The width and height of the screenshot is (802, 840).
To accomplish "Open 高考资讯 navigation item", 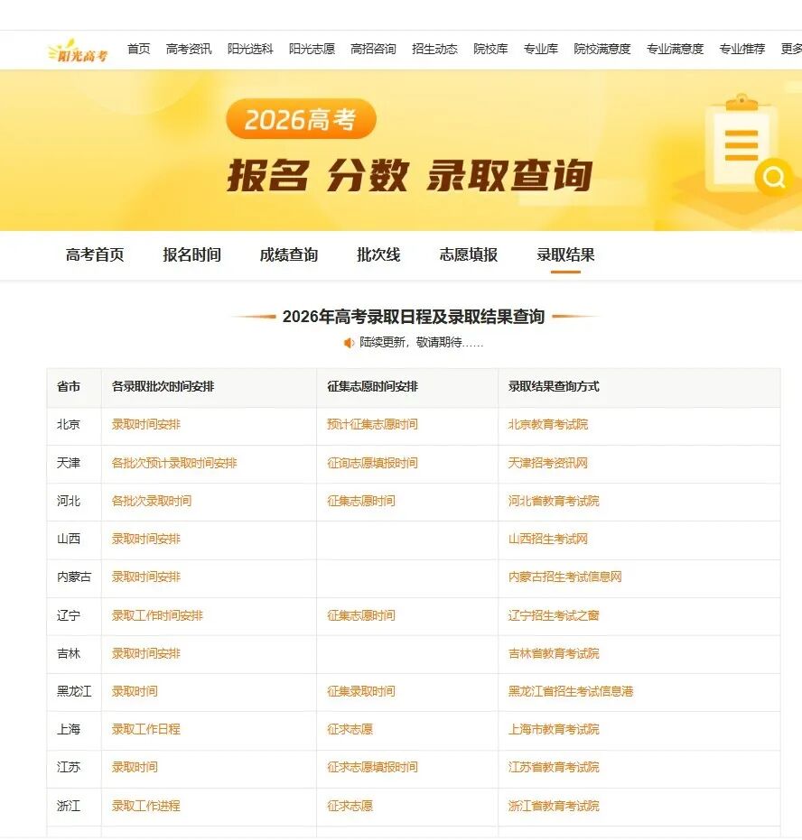I will [189, 49].
